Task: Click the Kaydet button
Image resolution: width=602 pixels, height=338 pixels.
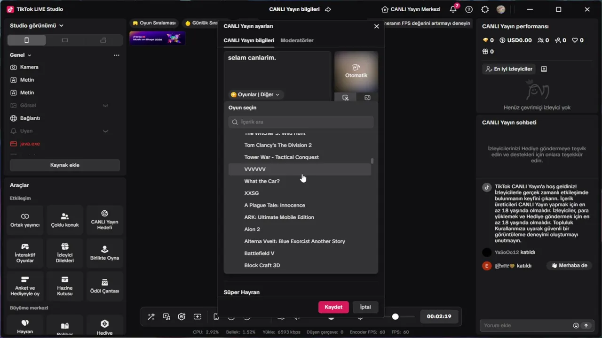Action: [x=333, y=307]
